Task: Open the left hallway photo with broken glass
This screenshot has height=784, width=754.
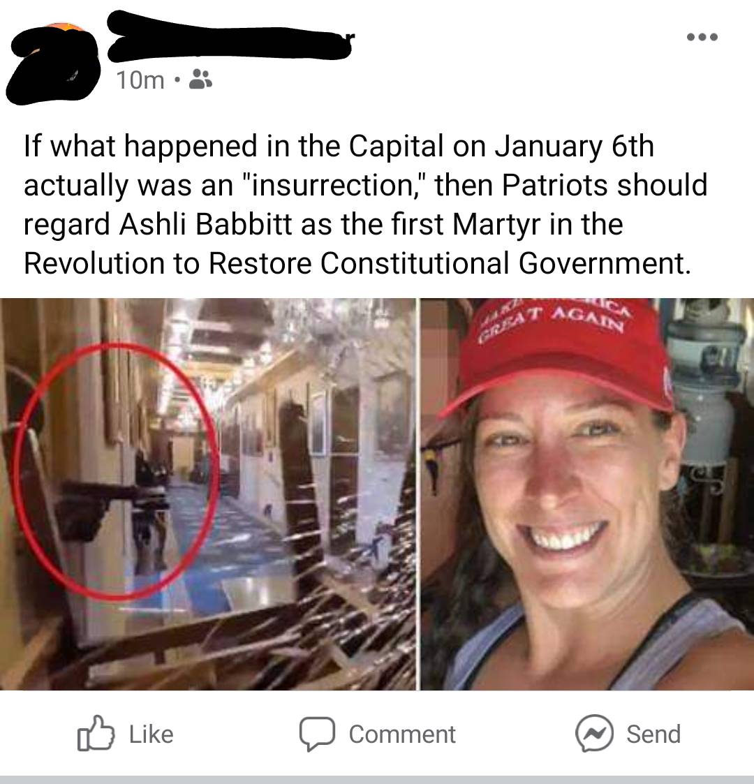Action: [208, 494]
